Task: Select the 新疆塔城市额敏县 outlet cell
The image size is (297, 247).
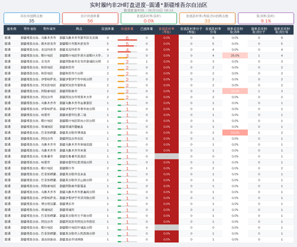Action: click(71, 127)
